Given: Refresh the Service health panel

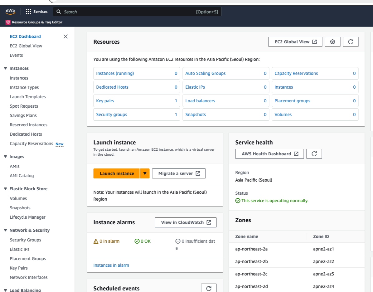Looking at the screenshot, I should click(314, 154).
